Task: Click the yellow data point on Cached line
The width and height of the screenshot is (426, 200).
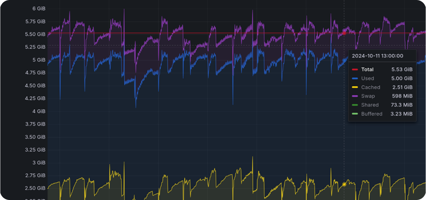Action: 344,185
